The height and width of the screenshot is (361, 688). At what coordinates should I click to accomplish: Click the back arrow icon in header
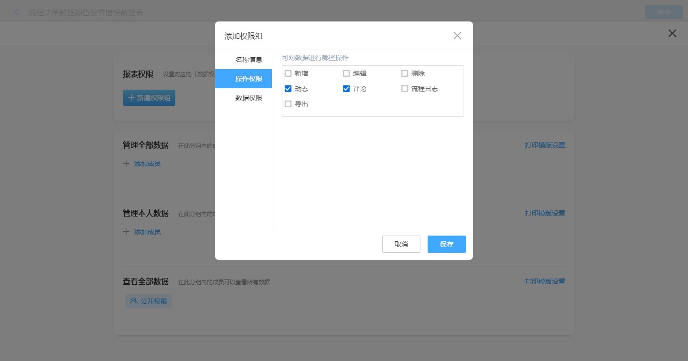(17, 12)
